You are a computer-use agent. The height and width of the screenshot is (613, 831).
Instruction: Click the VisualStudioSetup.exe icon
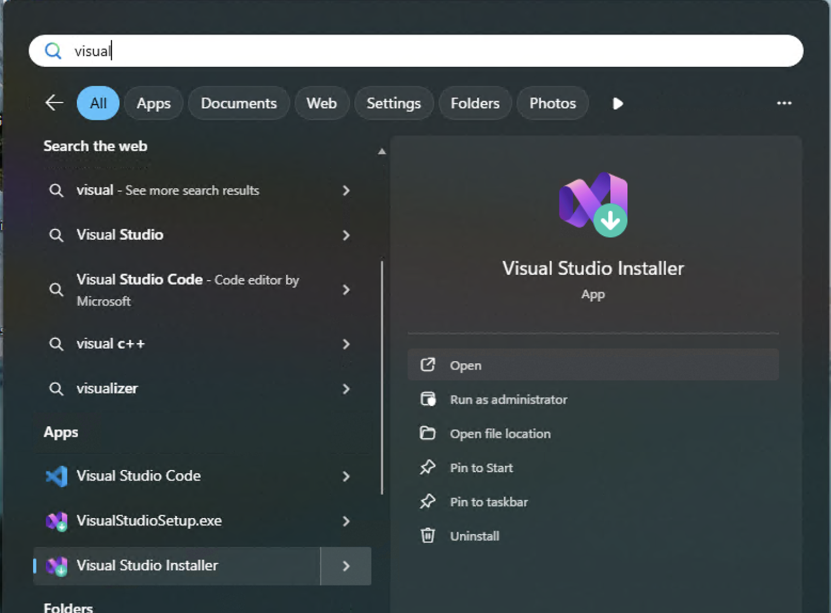(56, 521)
